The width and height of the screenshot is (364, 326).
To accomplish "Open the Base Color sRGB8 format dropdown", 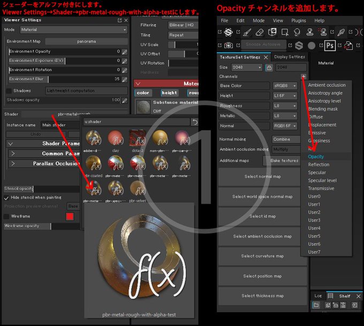I will (285, 86).
